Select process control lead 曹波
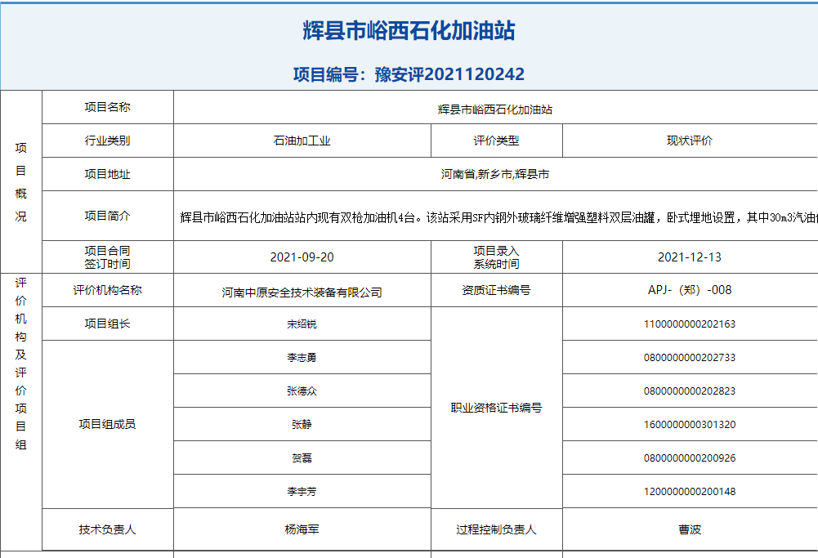 pos(690,529)
